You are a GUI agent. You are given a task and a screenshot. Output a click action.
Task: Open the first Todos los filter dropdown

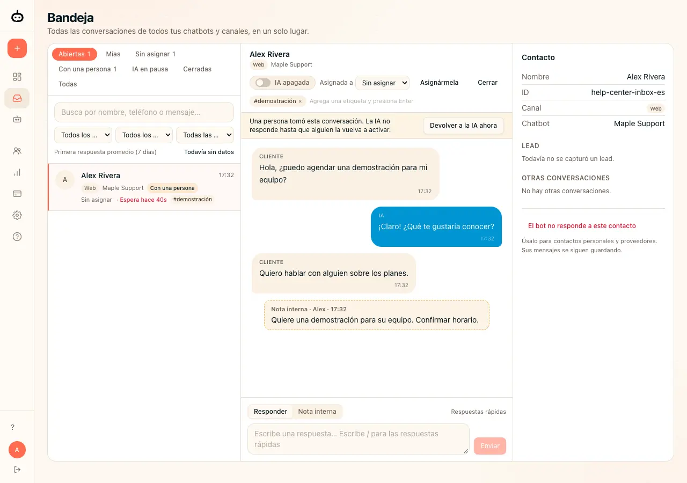pos(83,135)
